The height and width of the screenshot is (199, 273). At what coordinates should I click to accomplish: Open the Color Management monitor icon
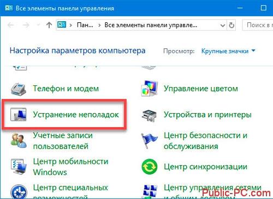coord(149,89)
